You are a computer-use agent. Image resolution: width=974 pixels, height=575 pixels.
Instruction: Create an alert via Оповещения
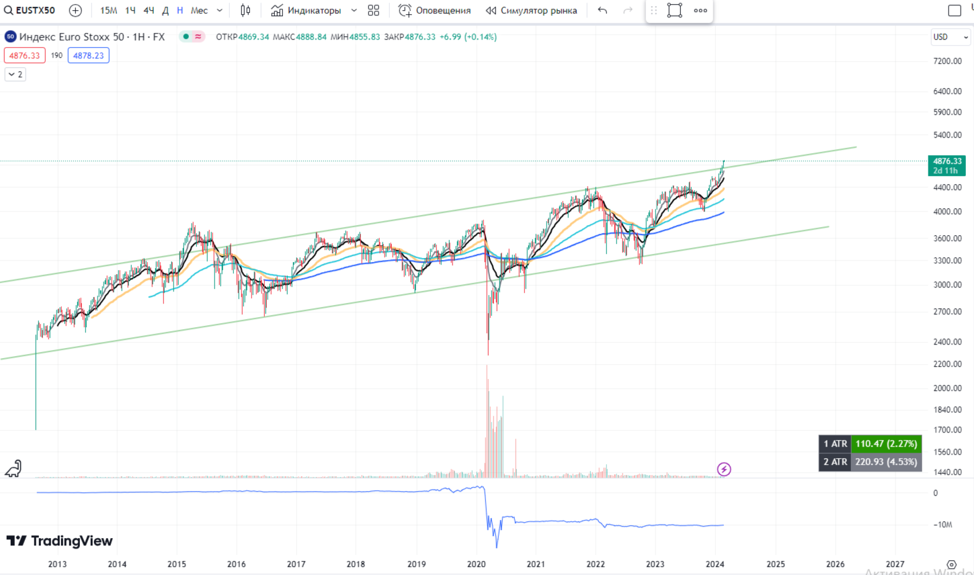click(434, 10)
